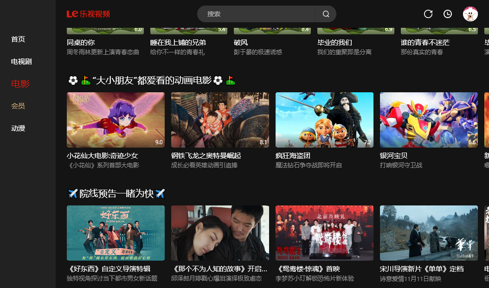Go to 首页 in sidebar
489x288 pixels.
18,39
